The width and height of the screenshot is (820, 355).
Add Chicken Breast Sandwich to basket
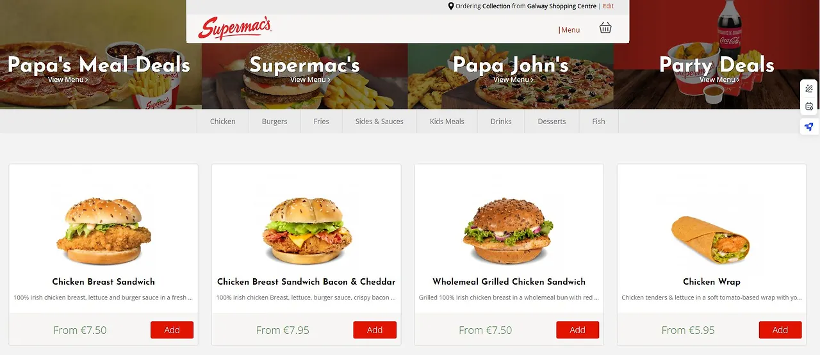[172, 330]
